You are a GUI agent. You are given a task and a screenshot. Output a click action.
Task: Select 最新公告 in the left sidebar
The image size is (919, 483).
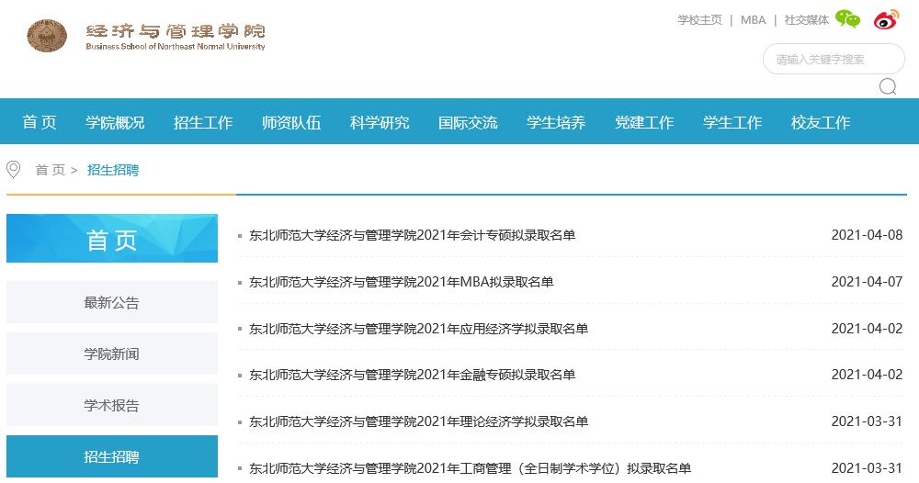(112, 302)
